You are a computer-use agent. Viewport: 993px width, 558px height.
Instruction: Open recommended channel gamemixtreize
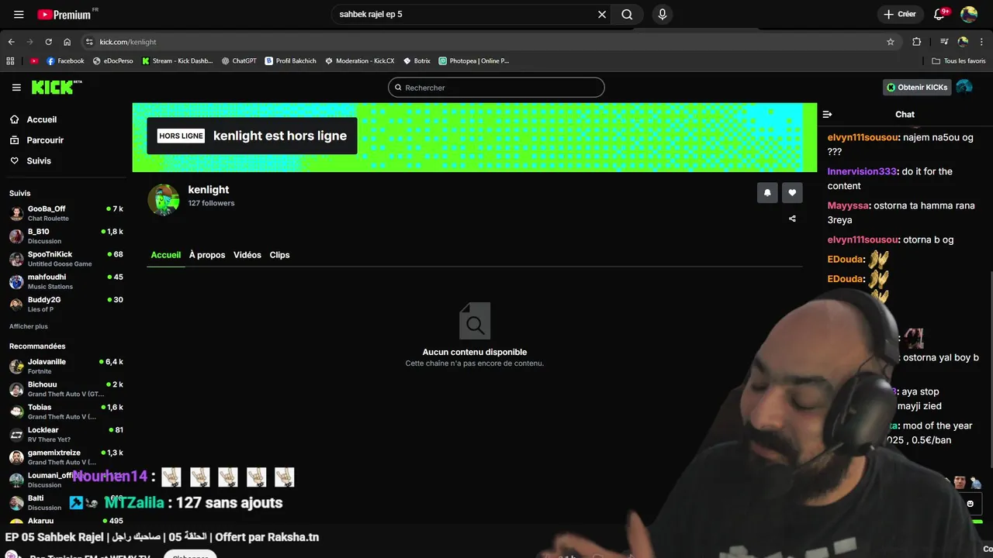pyautogui.click(x=66, y=457)
